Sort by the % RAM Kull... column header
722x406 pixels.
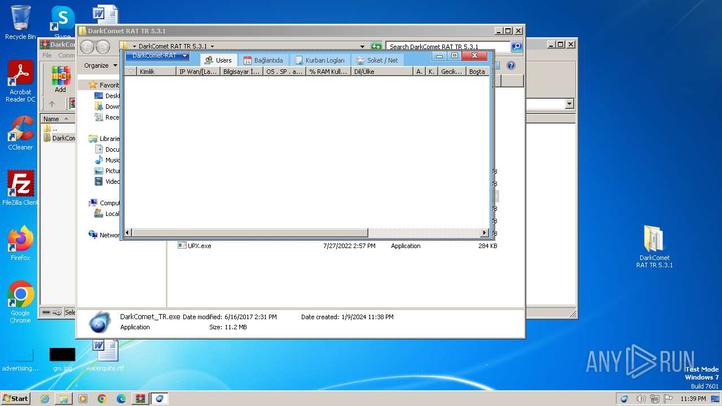(328, 72)
